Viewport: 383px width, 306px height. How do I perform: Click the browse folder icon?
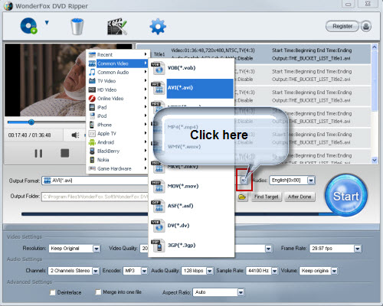[x=242, y=197]
